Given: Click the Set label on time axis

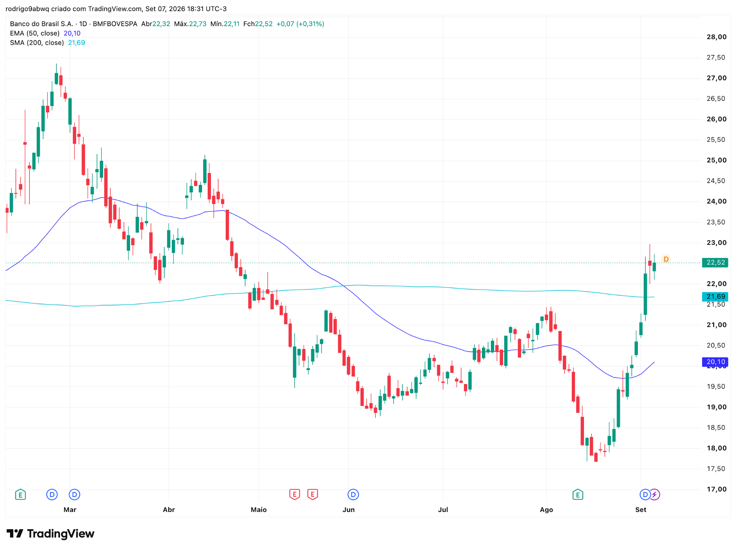Looking at the screenshot, I should click(641, 510).
